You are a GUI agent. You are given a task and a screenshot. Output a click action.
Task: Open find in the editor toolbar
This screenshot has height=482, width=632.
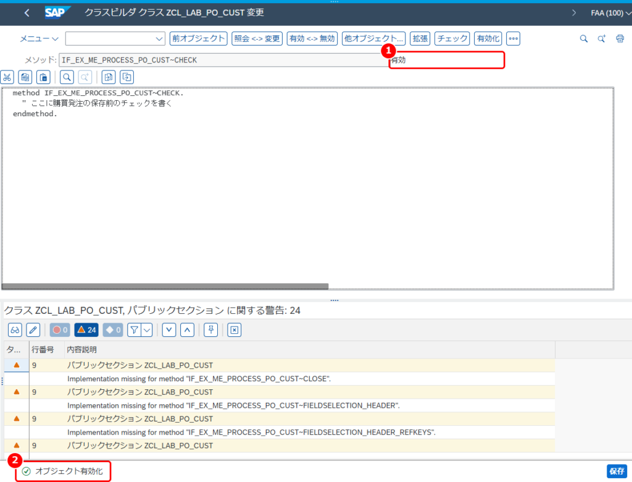67,77
